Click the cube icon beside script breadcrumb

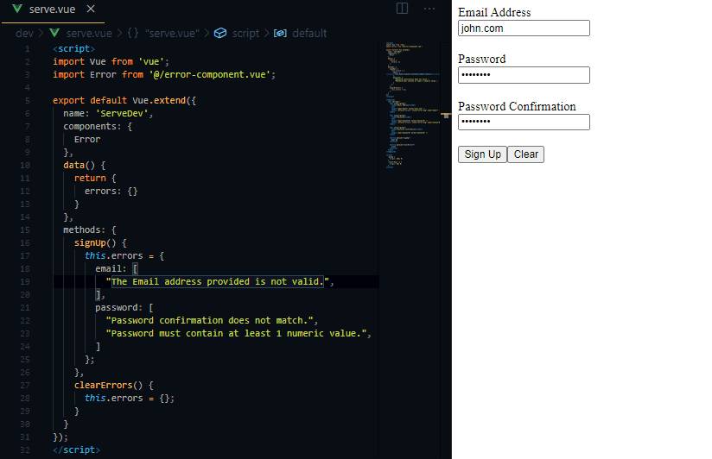[220, 33]
